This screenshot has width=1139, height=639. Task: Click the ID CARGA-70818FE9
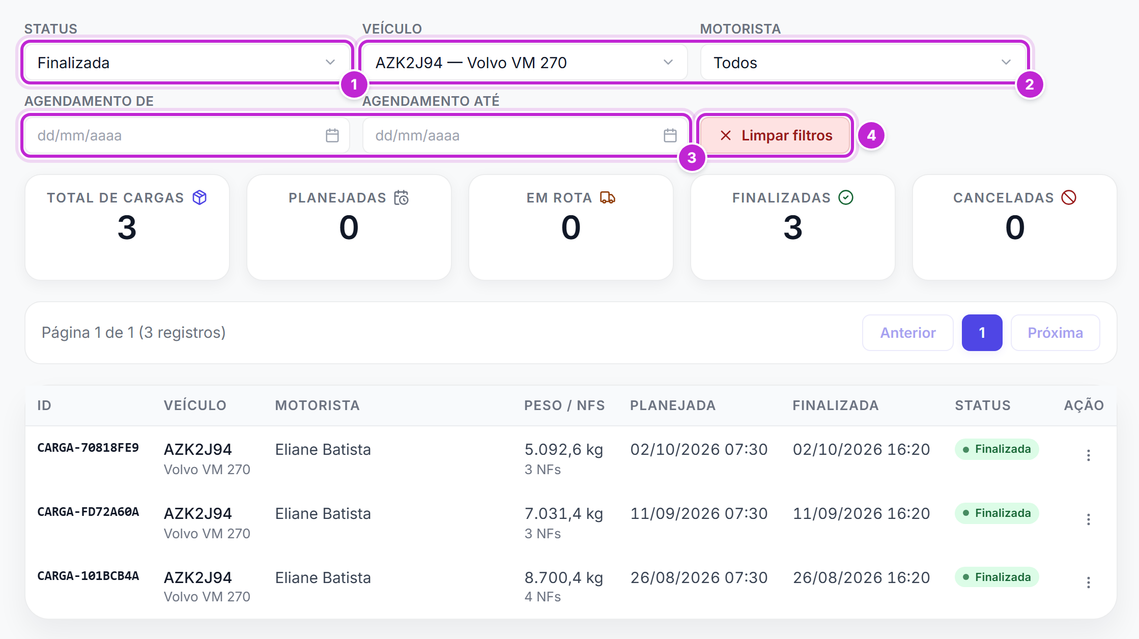coord(88,448)
